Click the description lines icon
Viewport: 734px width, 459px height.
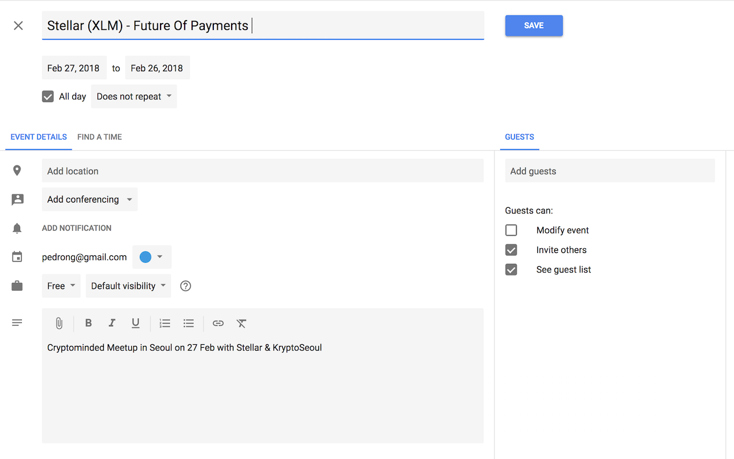click(x=17, y=323)
